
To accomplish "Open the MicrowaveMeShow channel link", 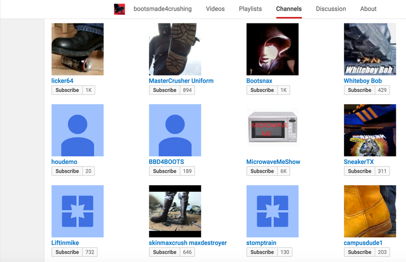I will tap(273, 162).
